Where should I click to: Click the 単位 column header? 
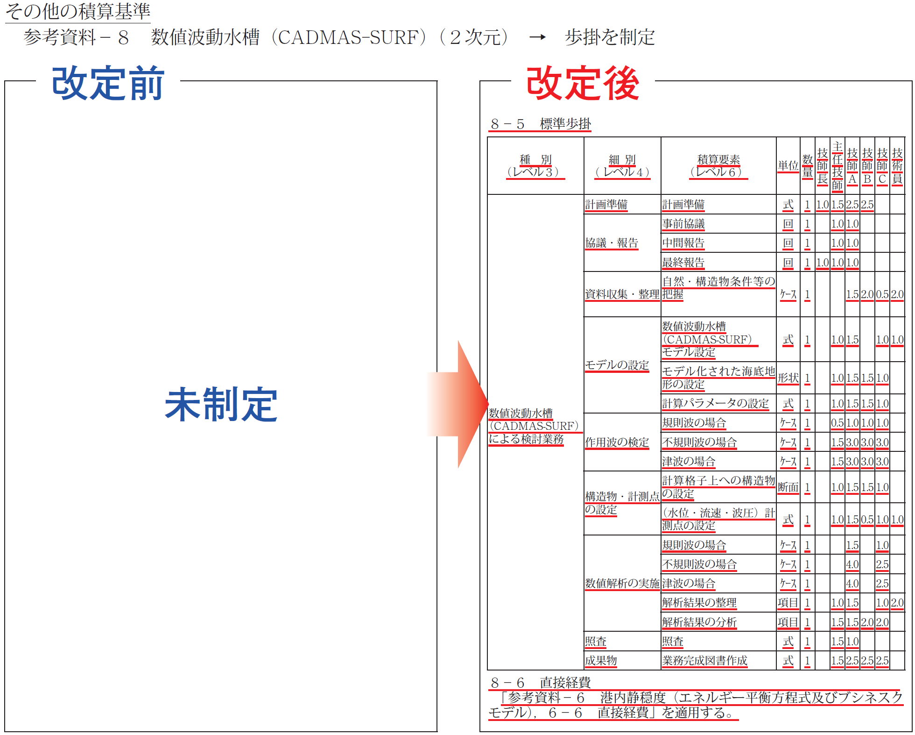pyautogui.click(x=788, y=166)
